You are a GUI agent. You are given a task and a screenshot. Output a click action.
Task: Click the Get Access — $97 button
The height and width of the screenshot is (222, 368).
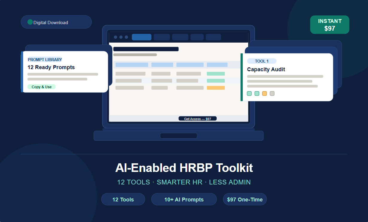tap(198, 119)
